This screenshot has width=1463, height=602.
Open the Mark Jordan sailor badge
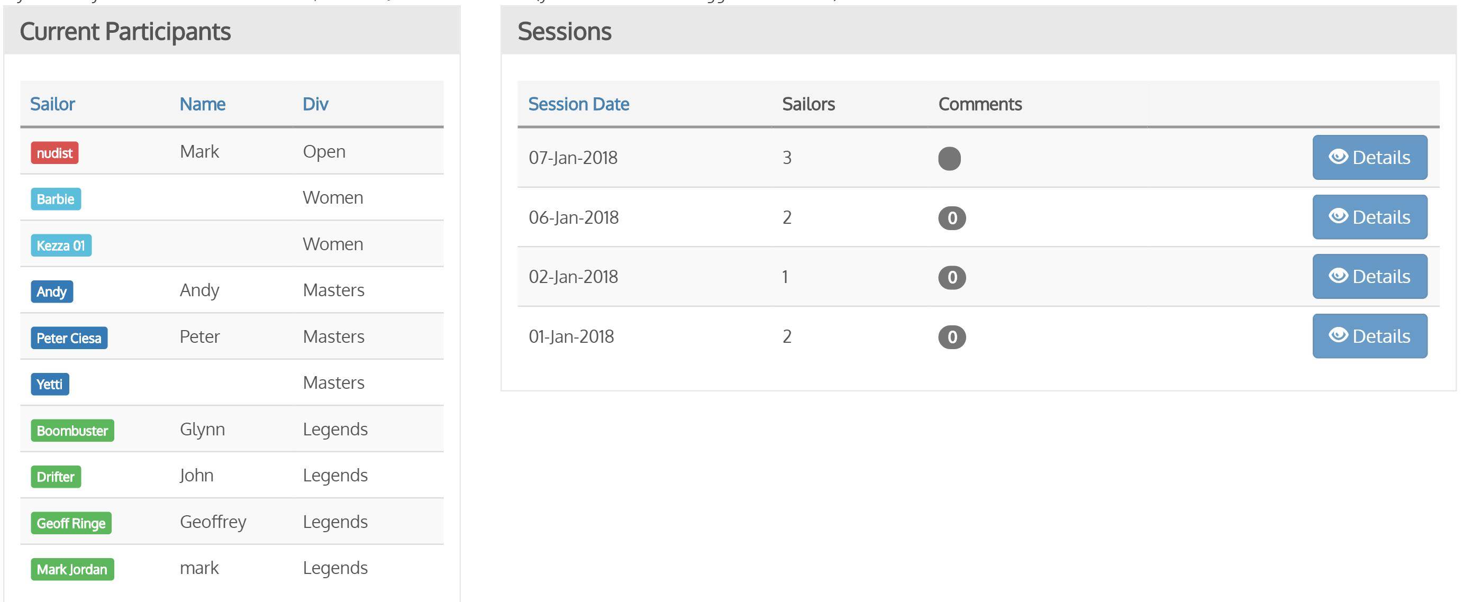72,569
